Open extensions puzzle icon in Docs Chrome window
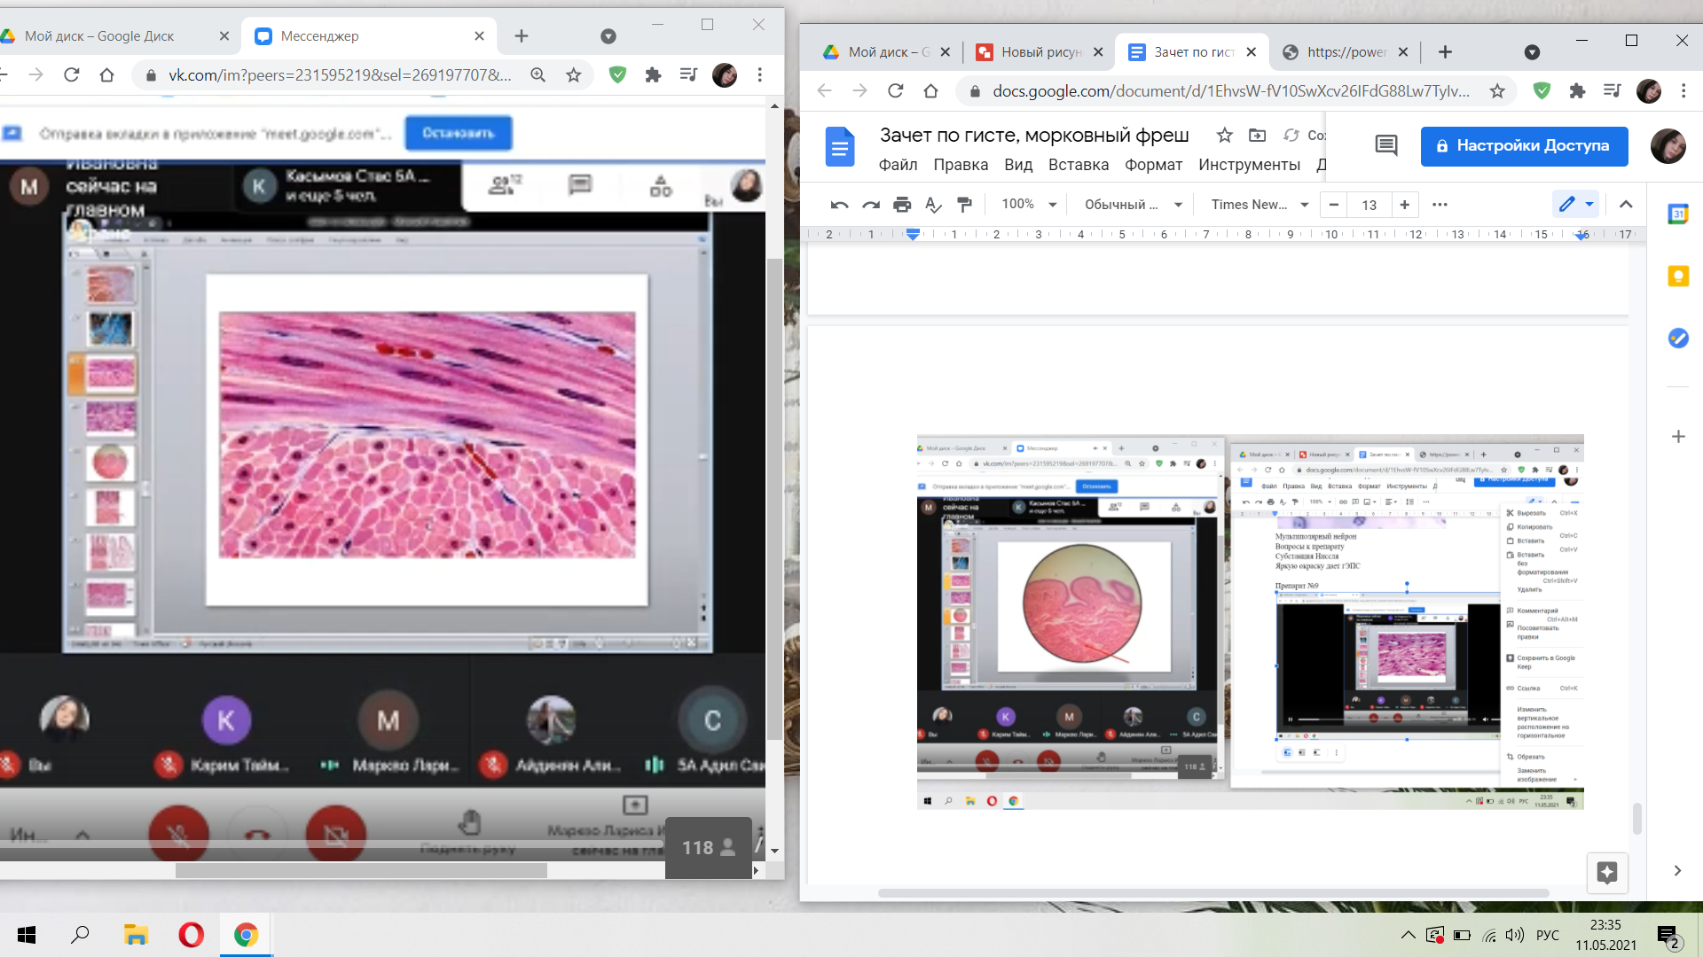 pyautogui.click(x=1577, y=90)
